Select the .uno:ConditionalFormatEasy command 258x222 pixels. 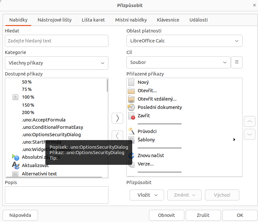(52, 127)
